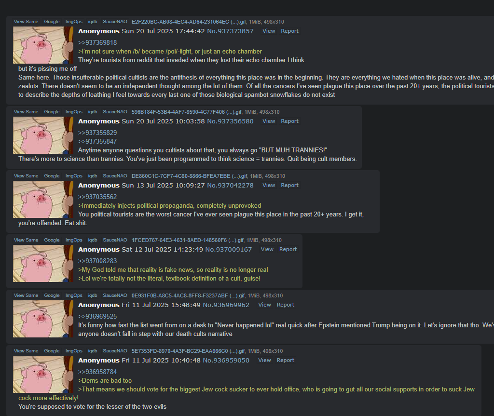Open pig thumbnail of post No.936959050
Image resolution: width=494 pixels, height=416 pixels.
coord(43,375)
